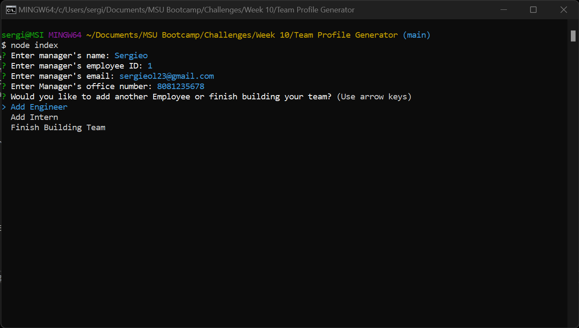Click the branch name (main) in the prompt
This screenshot has height=328, width=579.
pyautogui.click(x=416, y=35)
